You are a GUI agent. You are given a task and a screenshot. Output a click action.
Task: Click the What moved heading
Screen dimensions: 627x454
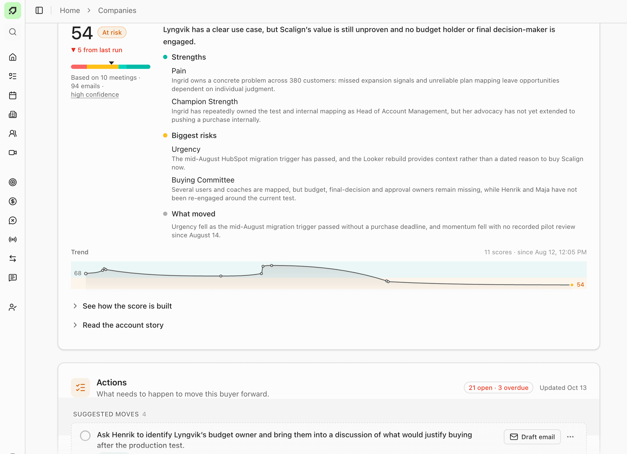click(x=193, y=214)
